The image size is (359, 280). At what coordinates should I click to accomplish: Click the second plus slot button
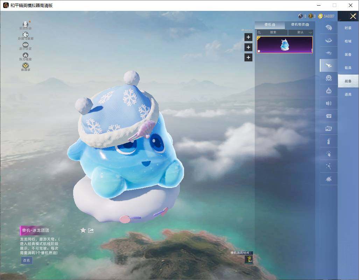pyautogui.click(x=248, y=47)
